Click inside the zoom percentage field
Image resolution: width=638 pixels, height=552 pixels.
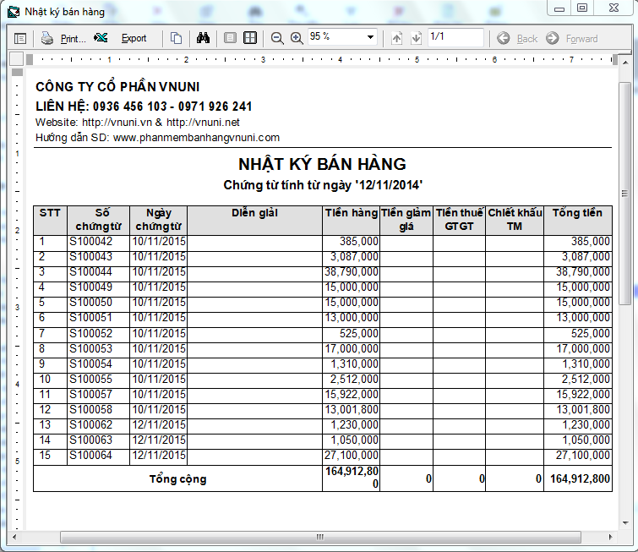click(334, 38)
